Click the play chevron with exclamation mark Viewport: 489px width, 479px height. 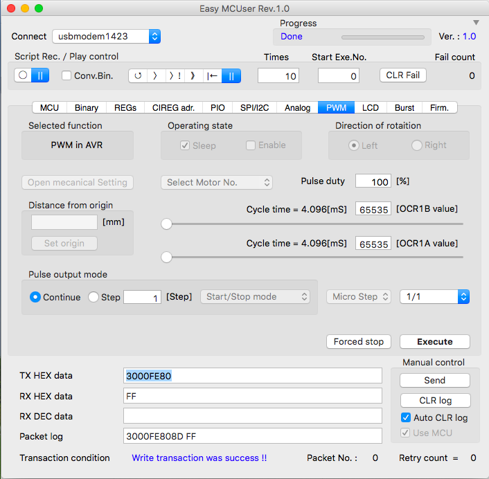pos(175,75)
